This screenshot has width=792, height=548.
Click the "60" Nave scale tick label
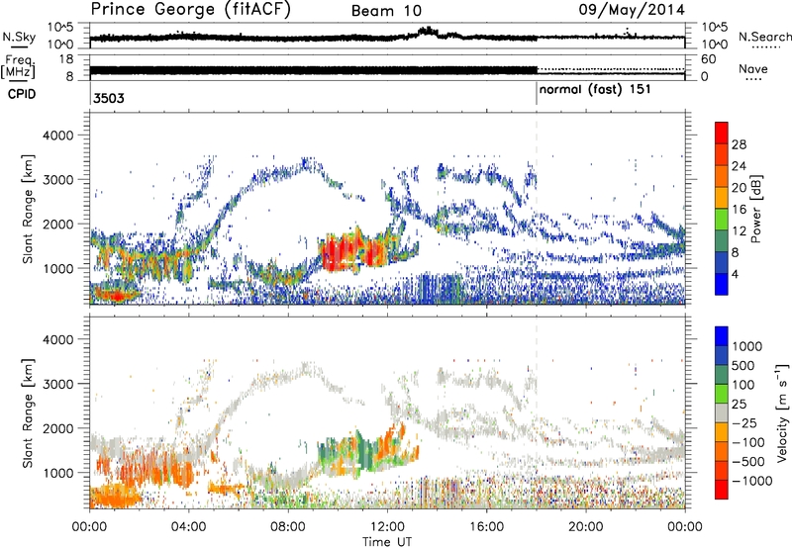708,59
